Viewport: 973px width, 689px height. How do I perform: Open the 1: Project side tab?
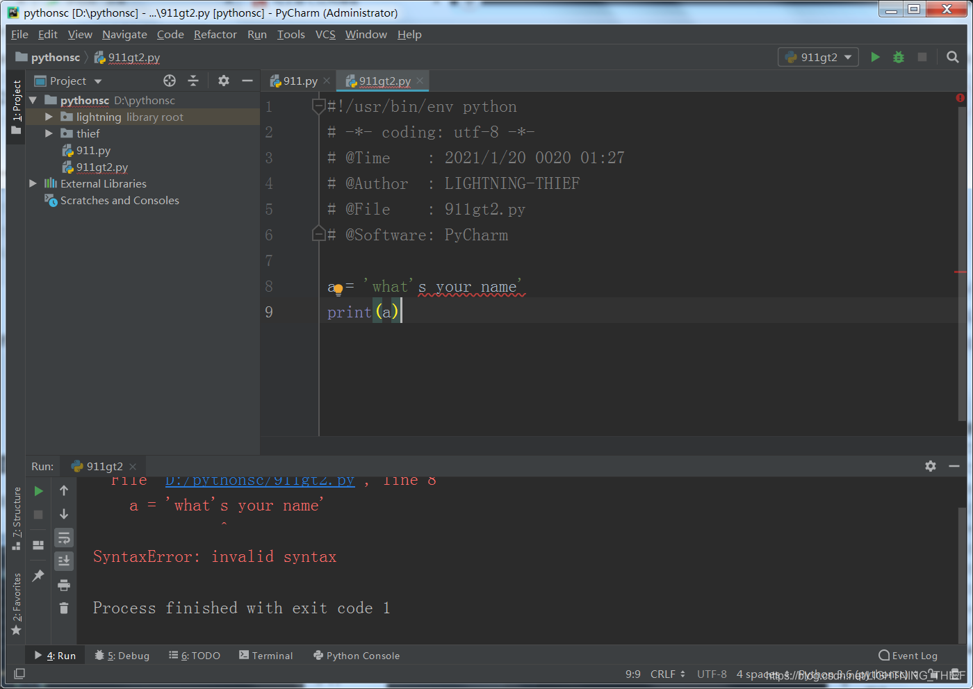point(17,108)
